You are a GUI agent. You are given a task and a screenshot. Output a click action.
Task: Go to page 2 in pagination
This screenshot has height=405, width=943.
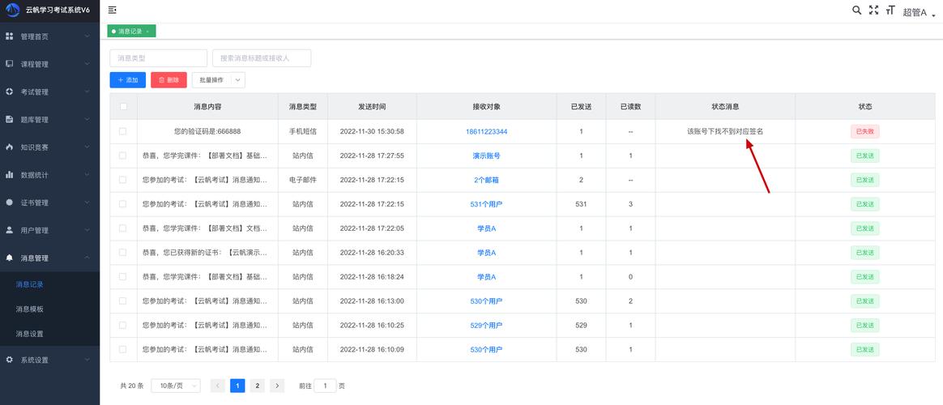click(257, 386)
